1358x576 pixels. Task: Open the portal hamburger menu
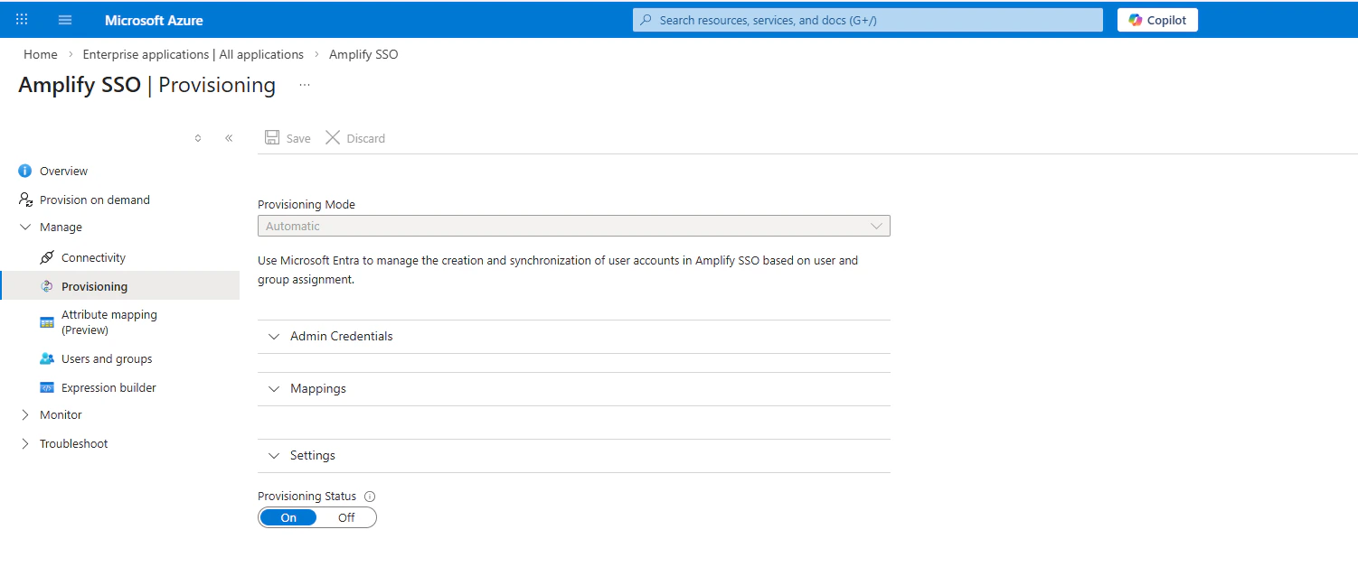(65, 20)
